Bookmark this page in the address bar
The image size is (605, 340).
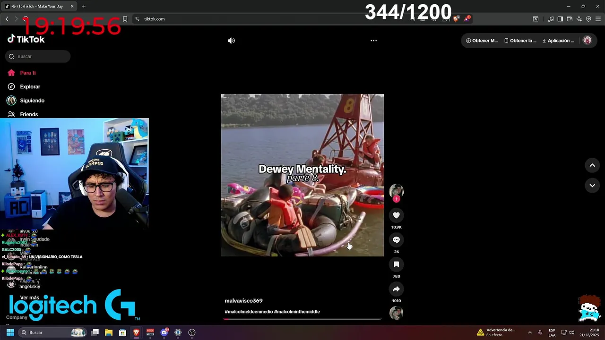pyautogui.click(x=125, y=19)
